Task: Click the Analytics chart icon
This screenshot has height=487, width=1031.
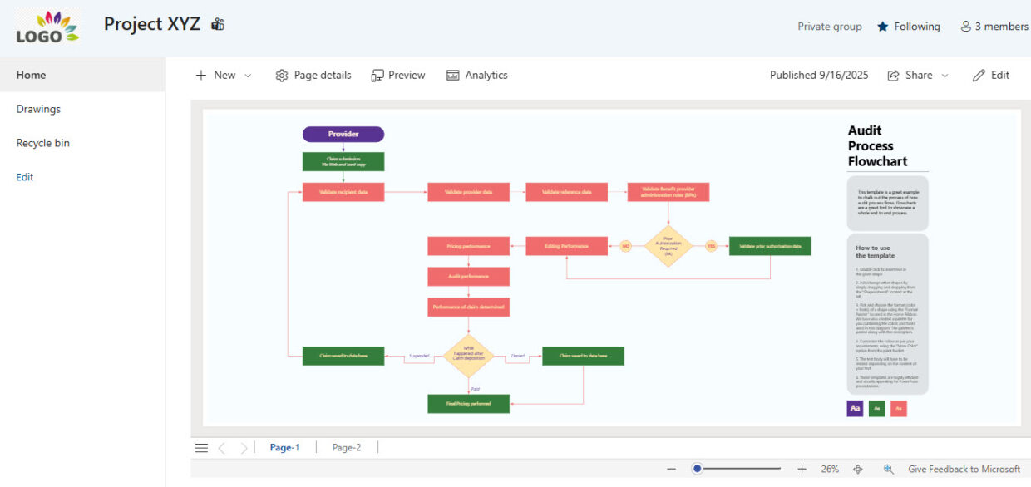Action: 453,76
